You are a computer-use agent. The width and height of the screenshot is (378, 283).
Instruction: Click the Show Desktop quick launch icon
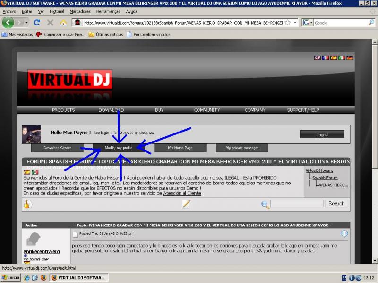click(x=35, y=278)
